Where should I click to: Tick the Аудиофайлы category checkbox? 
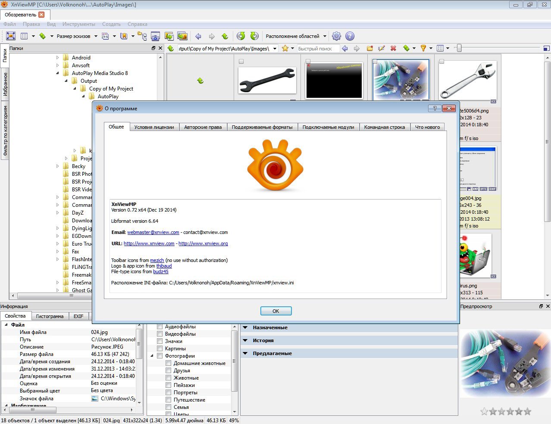click(x=160, y=327)
